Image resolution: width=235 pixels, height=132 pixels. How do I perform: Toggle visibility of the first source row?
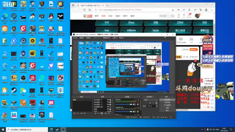pyautogui.click(x=108, y=100)
